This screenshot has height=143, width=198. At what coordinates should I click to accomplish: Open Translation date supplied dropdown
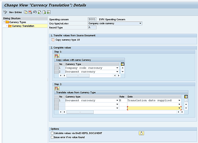(x=180, y=101)
